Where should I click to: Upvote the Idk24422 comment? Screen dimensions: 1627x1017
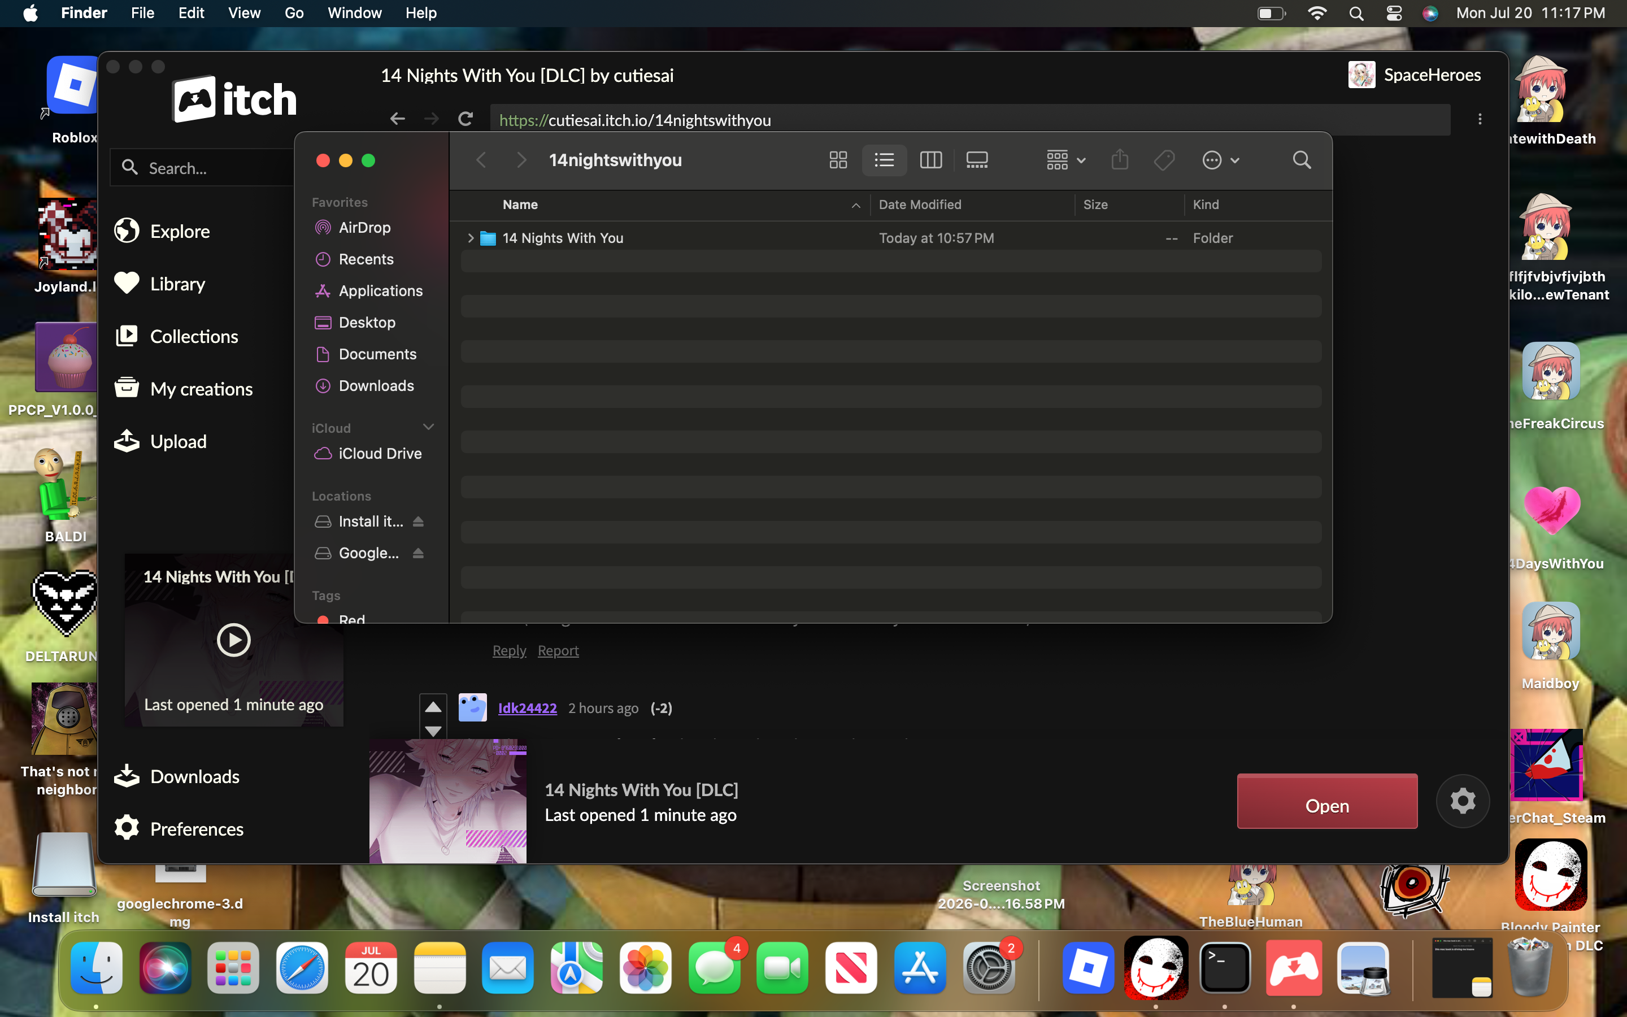click(433, 706)
